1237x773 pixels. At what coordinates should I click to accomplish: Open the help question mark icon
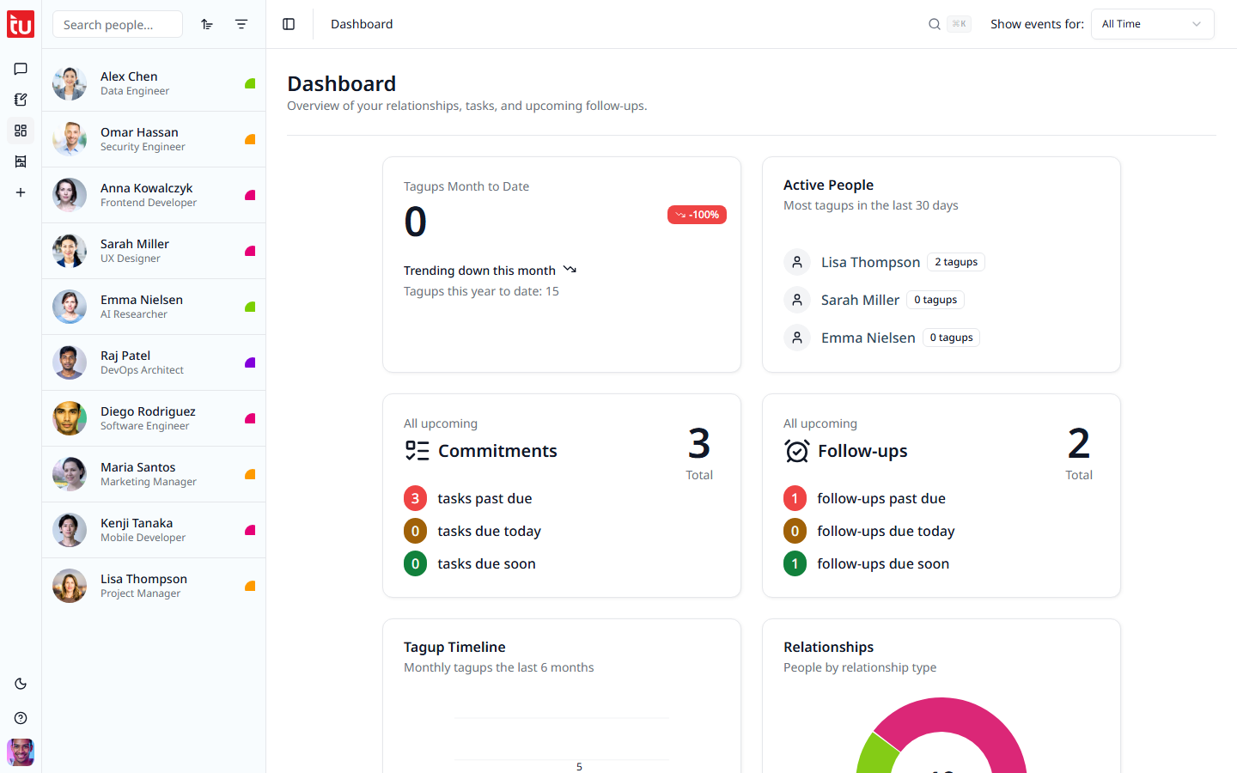21,718
